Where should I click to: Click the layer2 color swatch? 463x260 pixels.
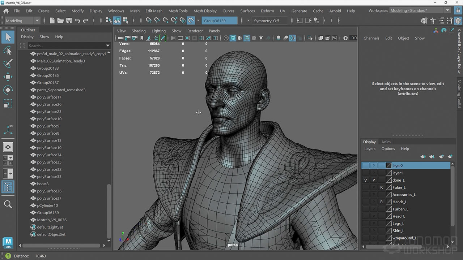pyautogui.click(x=389, y=166)
